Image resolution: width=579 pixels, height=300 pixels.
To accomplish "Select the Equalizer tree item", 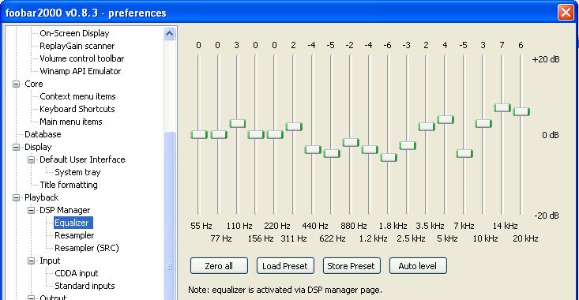I will tap(73, 223).
